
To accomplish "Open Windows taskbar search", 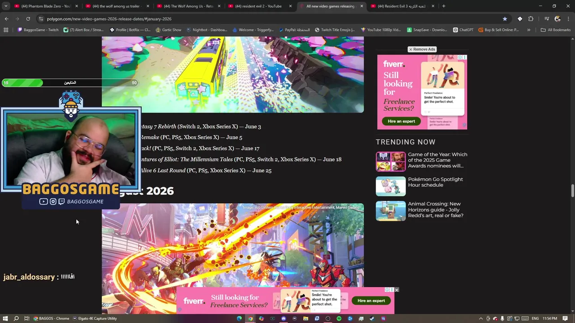I will coord(16,319).
